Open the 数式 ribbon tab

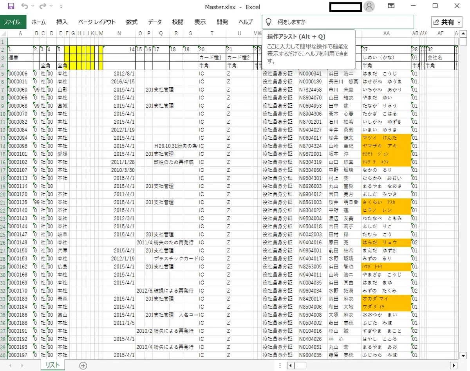tap(132, 22)
